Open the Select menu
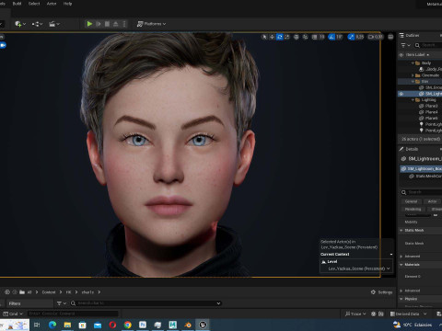Viewport: 442px width, 331px height. [x=34, y=4]
